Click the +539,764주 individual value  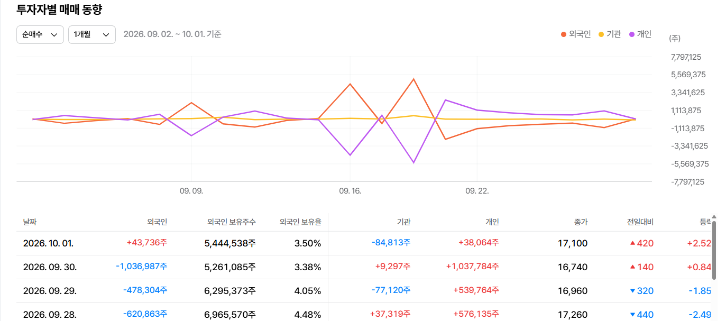click(x=476, y=290)
